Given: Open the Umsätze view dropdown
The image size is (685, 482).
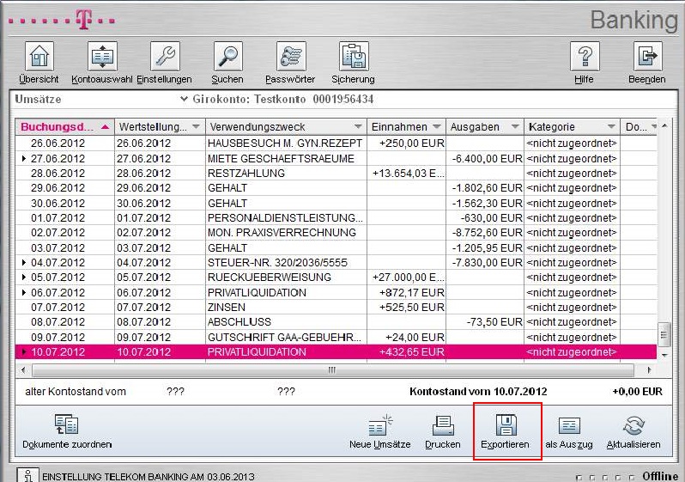Looking at the screenshot, I should tap(184, 100).
